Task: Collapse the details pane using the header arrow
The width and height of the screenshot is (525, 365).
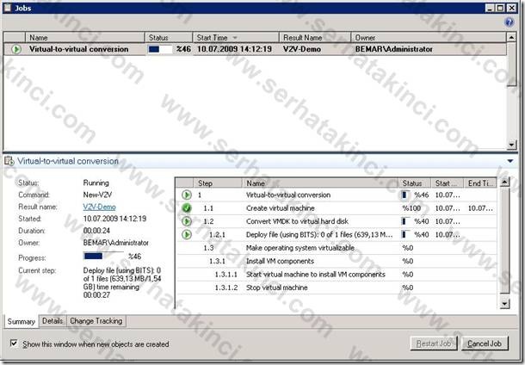Action: [x=510, y=161]
